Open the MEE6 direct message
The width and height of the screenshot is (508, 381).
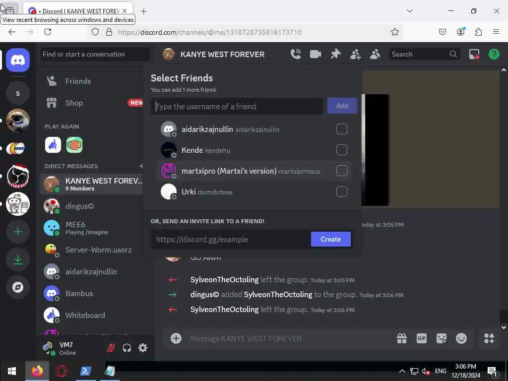tap(91, 228)
